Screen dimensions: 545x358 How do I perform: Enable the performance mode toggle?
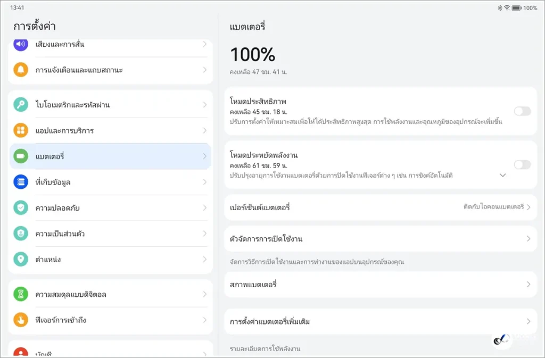[x=522, y=111]
